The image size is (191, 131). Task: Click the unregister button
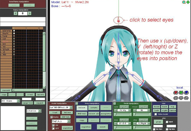pos(106,114)
